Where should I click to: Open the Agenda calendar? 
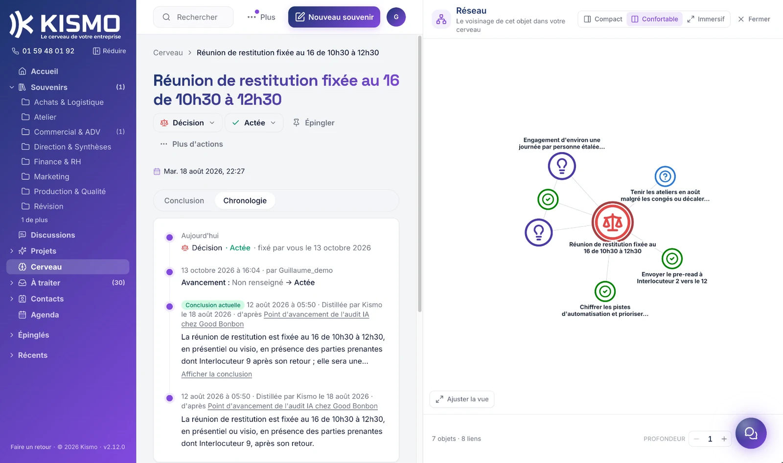pyautogui.click(x=45, y=315)
